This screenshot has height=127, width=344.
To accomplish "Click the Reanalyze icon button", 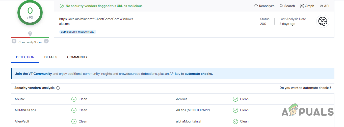I will click(x=256, y=6).
